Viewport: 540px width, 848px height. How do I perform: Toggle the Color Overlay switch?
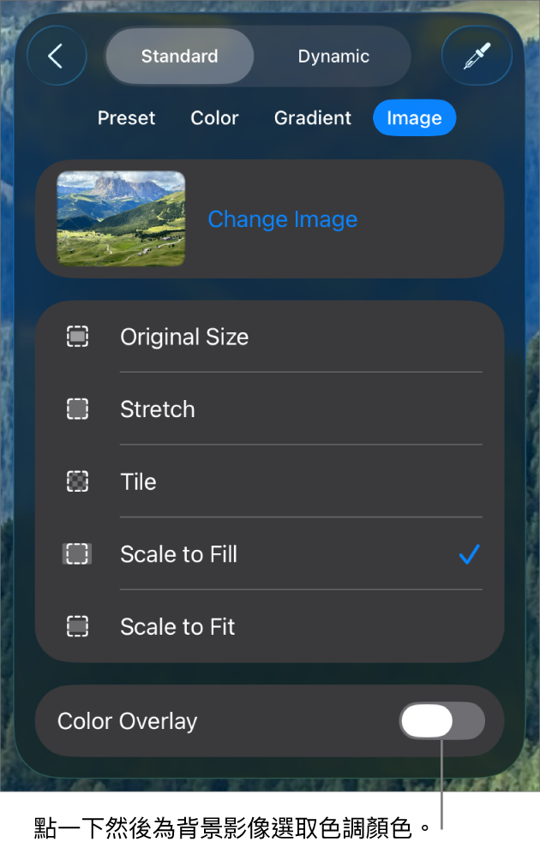pos(441,721)
